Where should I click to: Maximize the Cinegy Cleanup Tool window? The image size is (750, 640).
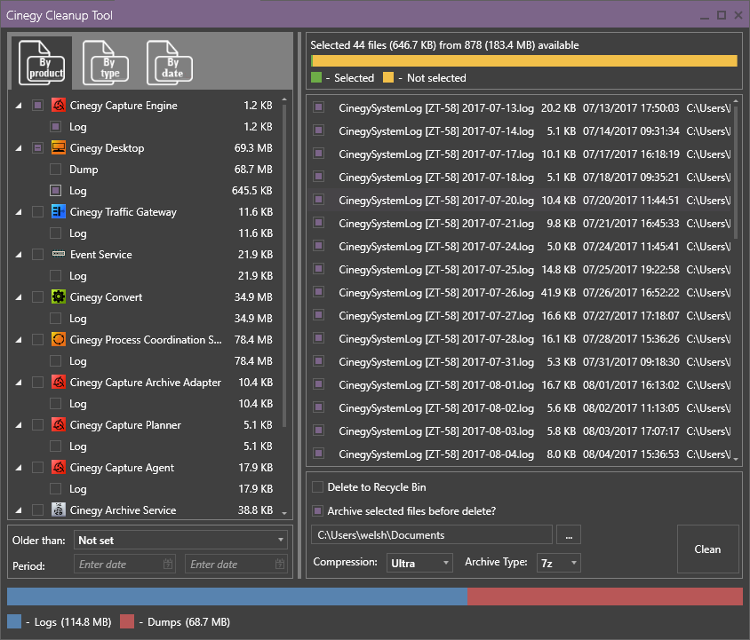722,15
